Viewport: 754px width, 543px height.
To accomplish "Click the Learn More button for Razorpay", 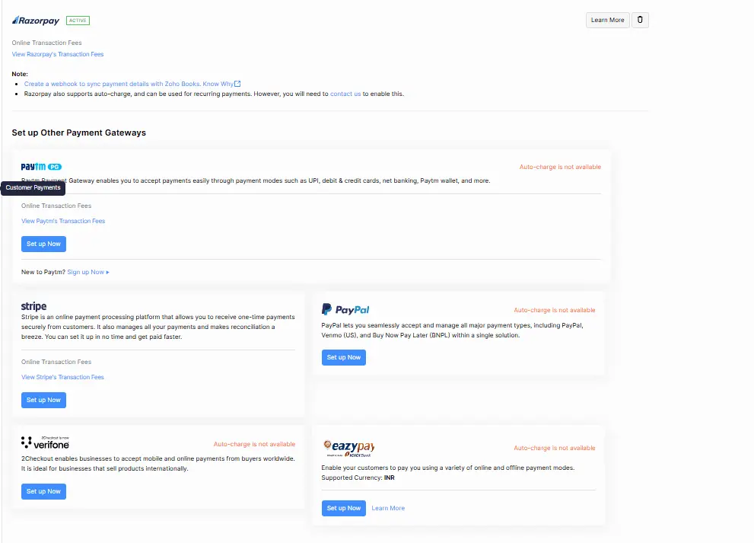I will [x=607, y=21].
